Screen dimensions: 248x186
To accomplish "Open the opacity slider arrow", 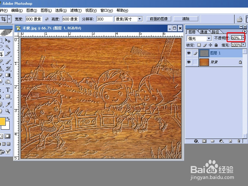I will [243, 38].
